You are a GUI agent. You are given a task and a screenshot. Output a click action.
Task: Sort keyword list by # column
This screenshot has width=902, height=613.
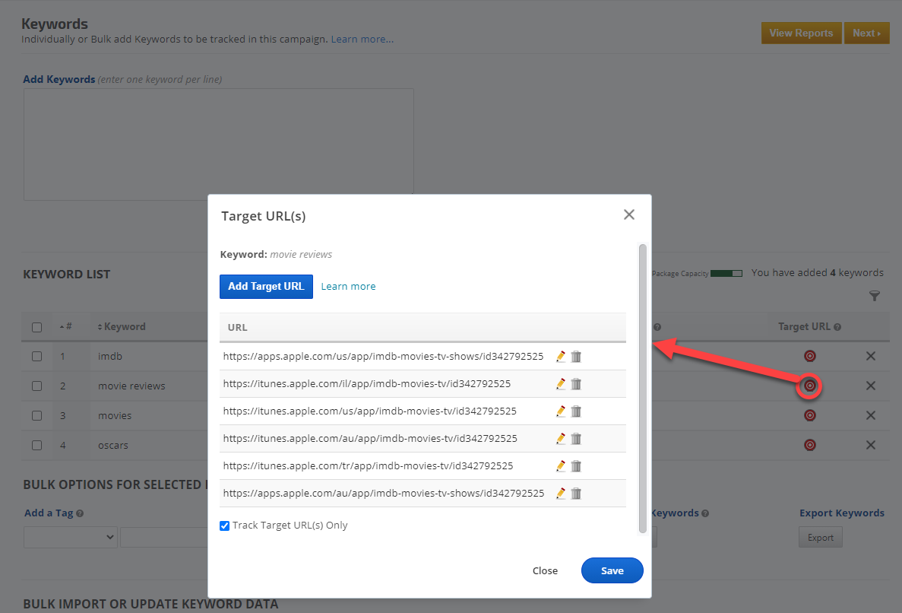click(x=67, y=327)
